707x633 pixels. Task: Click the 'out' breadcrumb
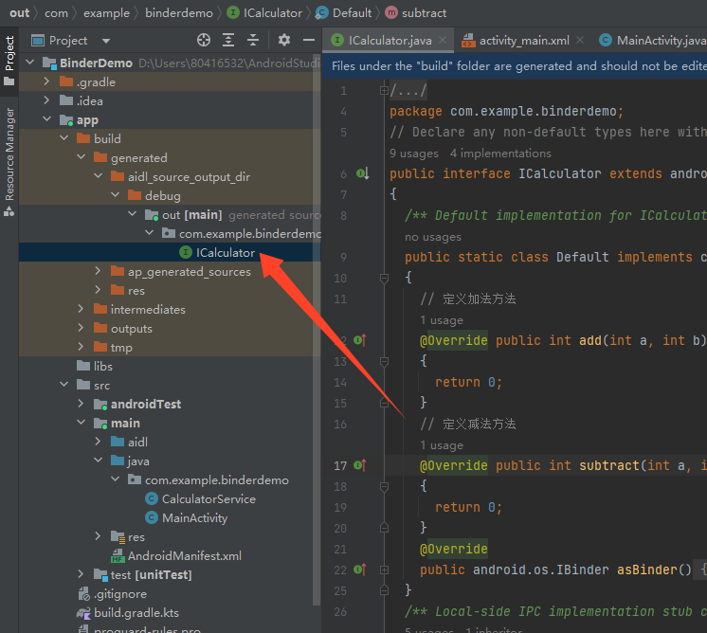point(19,13)
